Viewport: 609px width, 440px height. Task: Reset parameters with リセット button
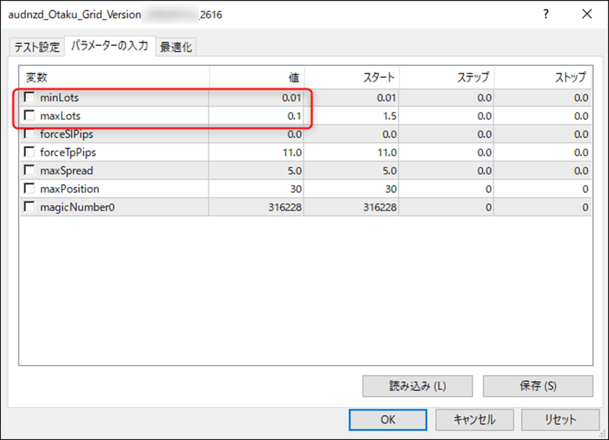pyautogui.click(x=560, y=419)
